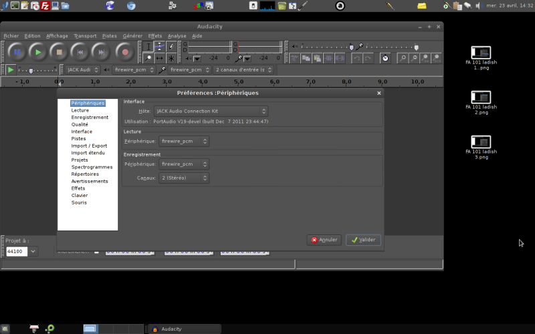
Task: Open the Lecture Périphérique firewire_pcm dropdown
Action: tap(181, 142)
